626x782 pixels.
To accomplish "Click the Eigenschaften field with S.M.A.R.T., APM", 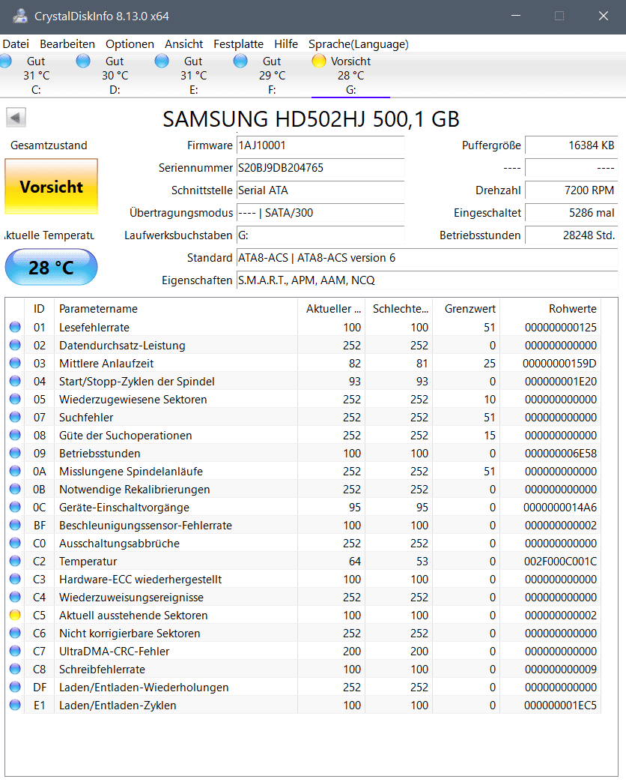I will [428, 280].
